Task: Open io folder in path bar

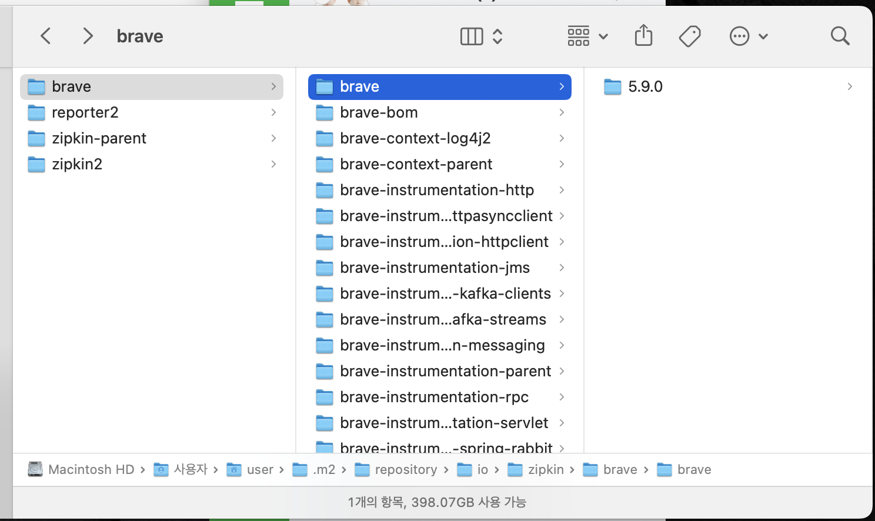Action: tap(473, 469)
